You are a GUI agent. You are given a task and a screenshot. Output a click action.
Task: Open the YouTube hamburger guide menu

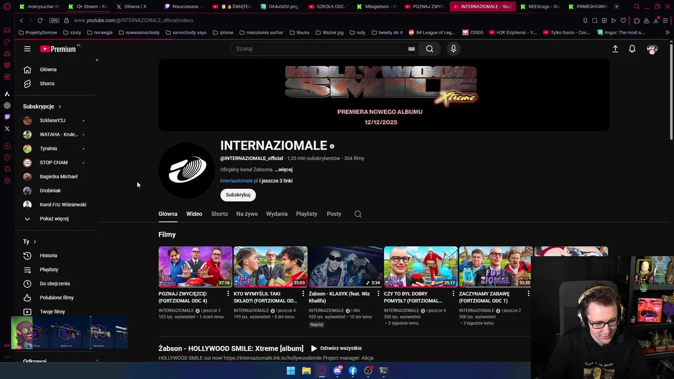27,49
